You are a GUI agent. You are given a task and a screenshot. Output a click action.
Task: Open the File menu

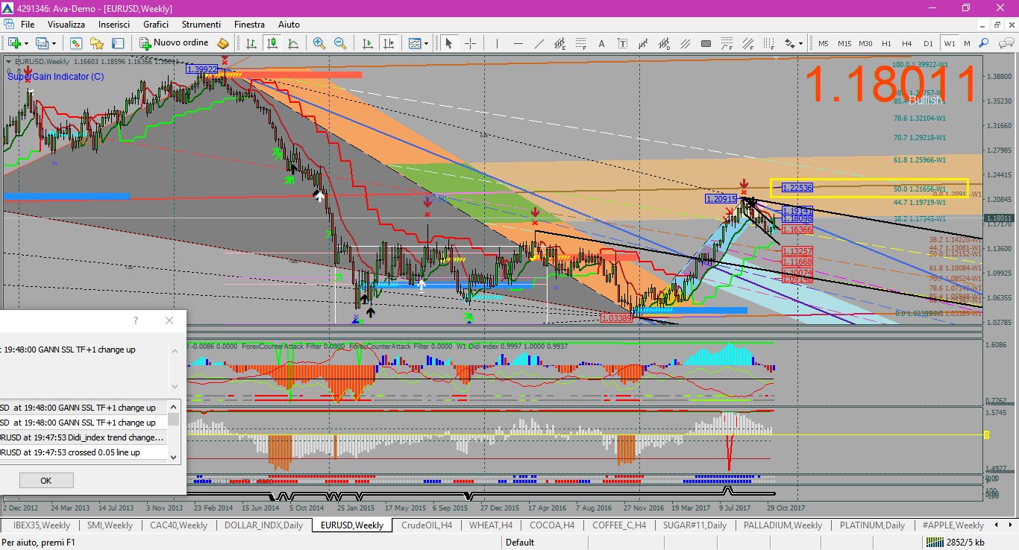pos(28,25)
